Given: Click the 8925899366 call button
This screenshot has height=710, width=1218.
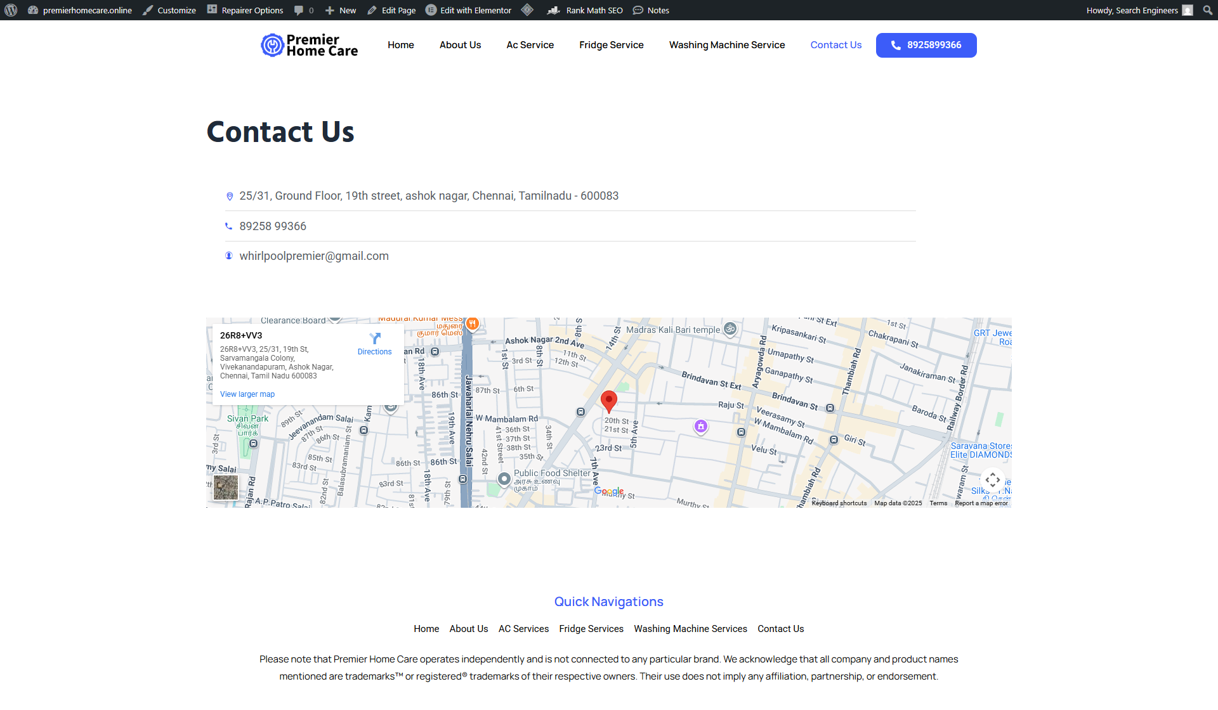Looking at the screenshot, I should [x=926, y=45].
